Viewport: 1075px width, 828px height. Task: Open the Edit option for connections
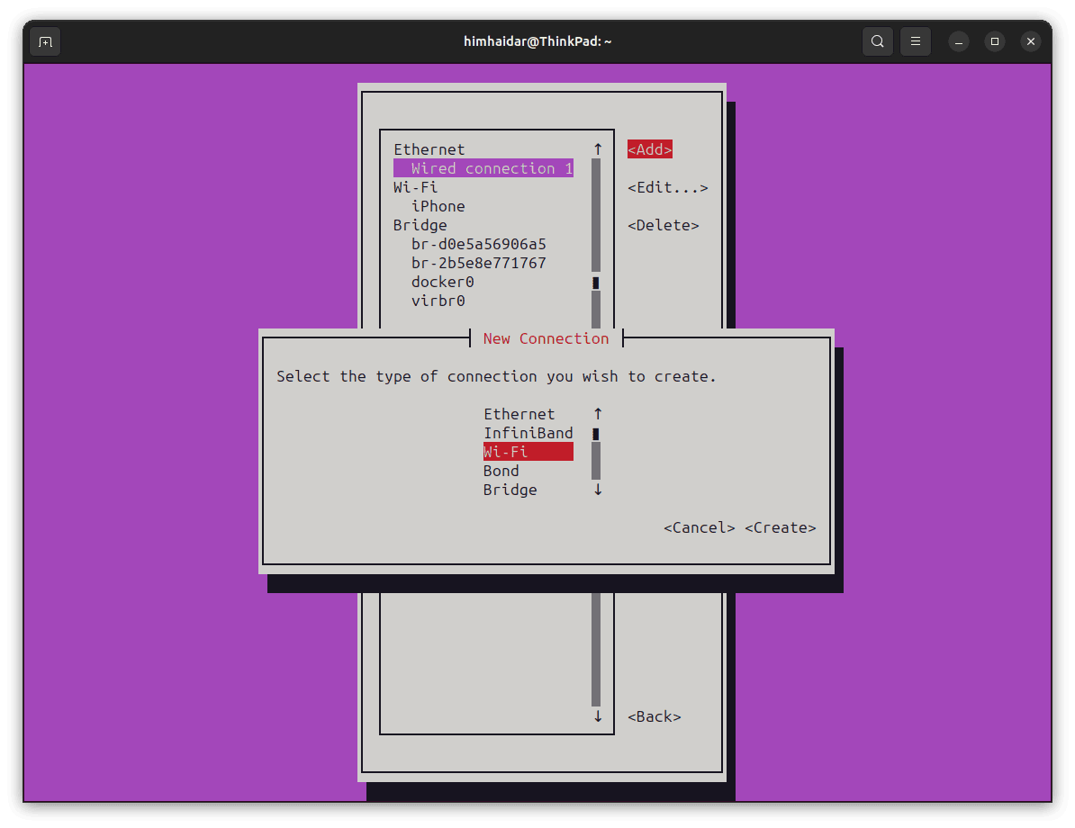tap(668, 187)
